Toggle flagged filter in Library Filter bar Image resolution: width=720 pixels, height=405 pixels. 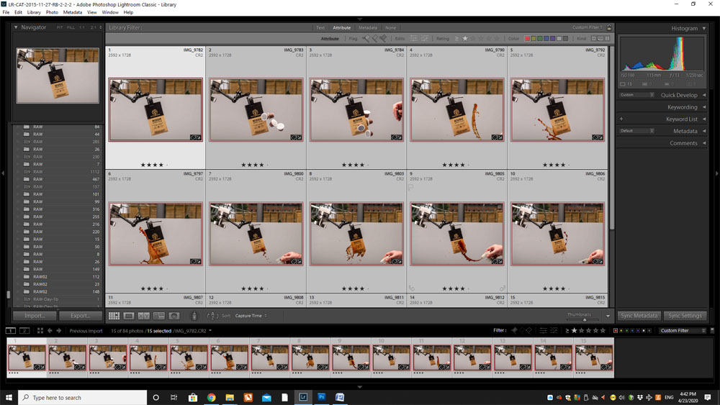(366, 39)
